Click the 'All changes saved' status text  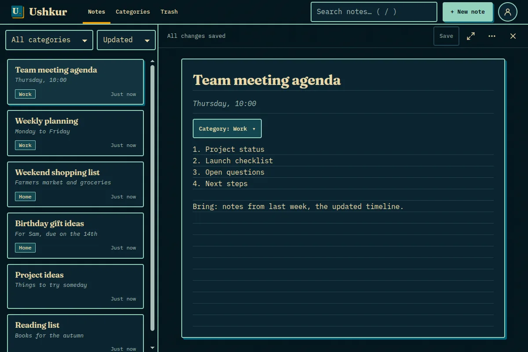[196, 36]
